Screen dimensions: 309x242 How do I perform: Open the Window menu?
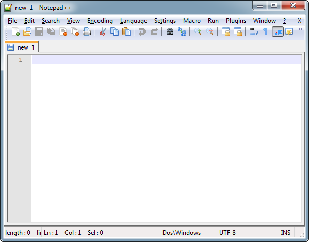(x=265, y=21)
